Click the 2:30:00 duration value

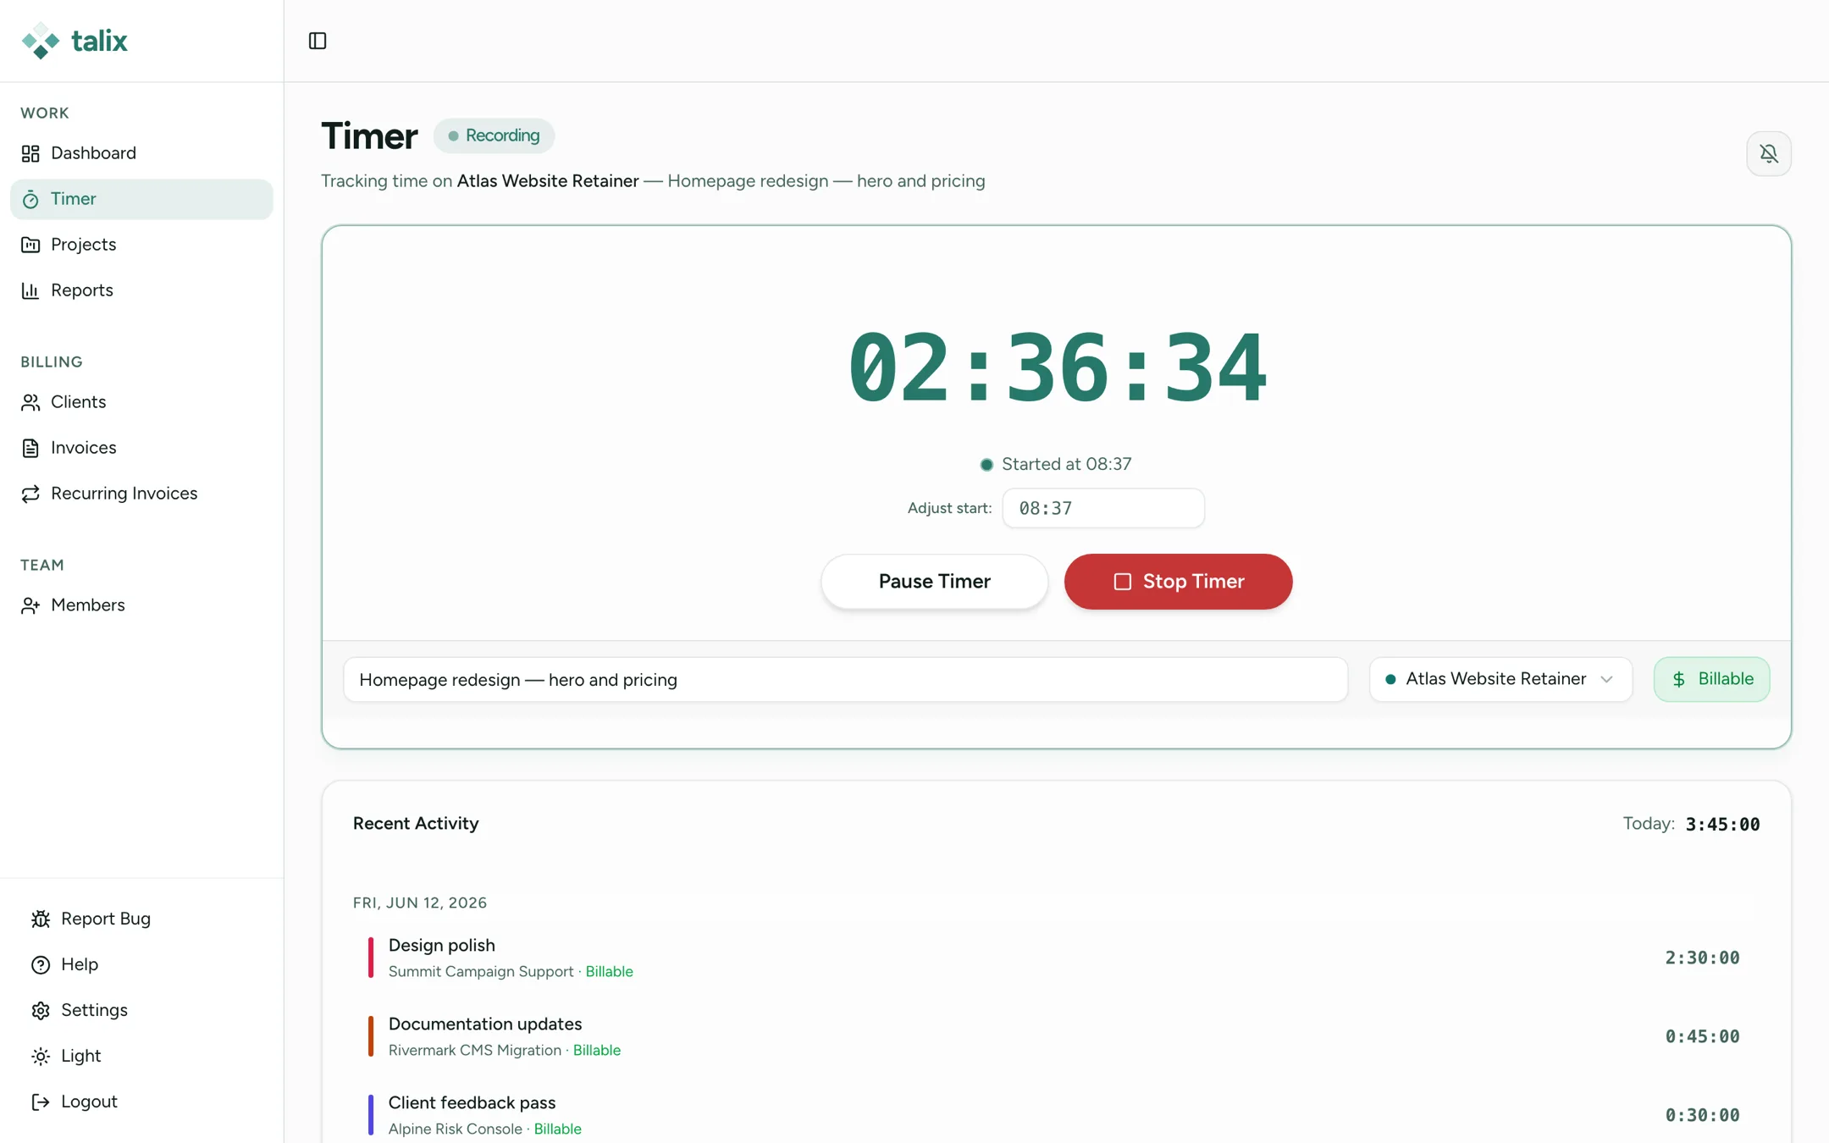pyautogui.click(x=1702, y=958)
